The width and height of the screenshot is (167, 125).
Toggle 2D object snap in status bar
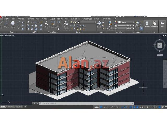[126, 107]
